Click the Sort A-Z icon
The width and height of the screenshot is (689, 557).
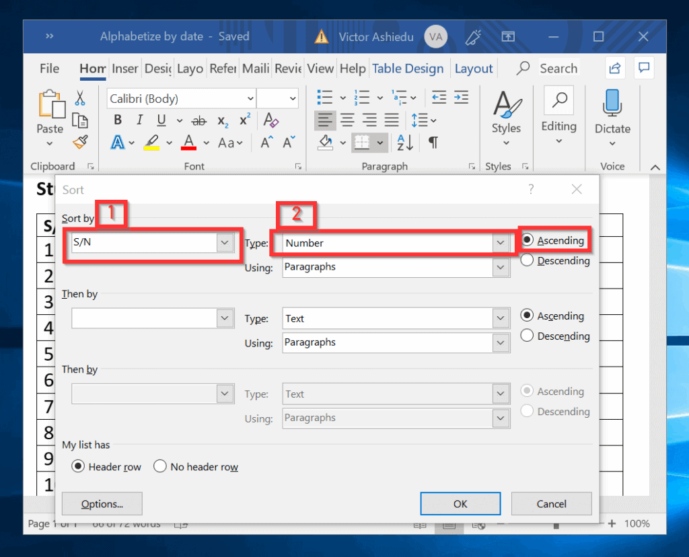tap(404, 143)
